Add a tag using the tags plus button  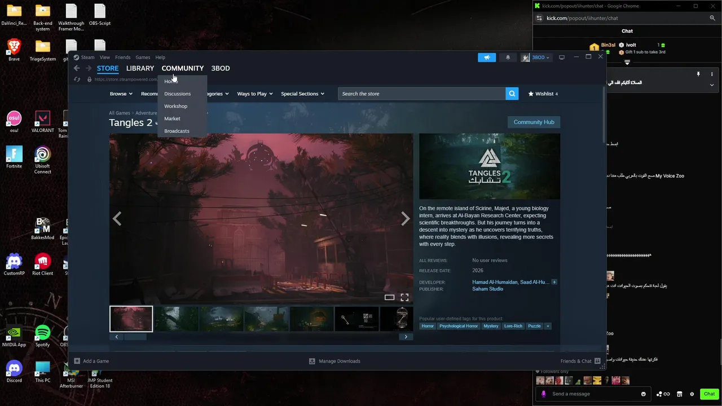click(547, 326)
